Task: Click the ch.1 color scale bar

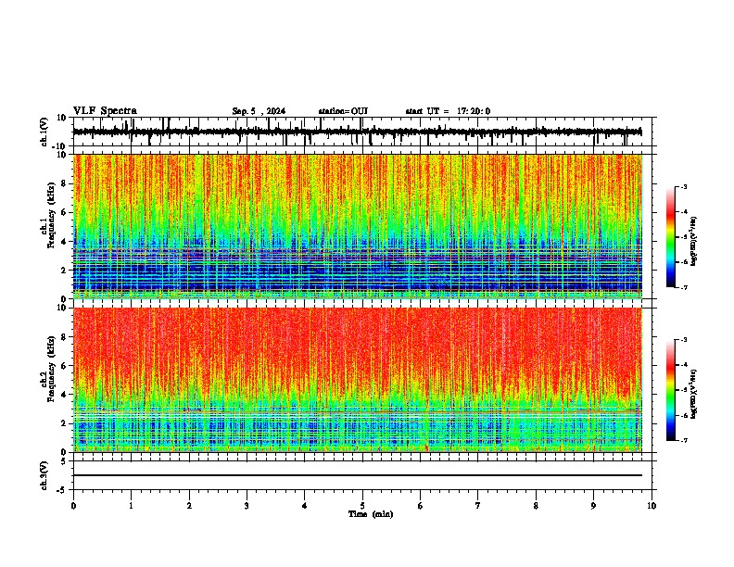Action: point(671,237)
